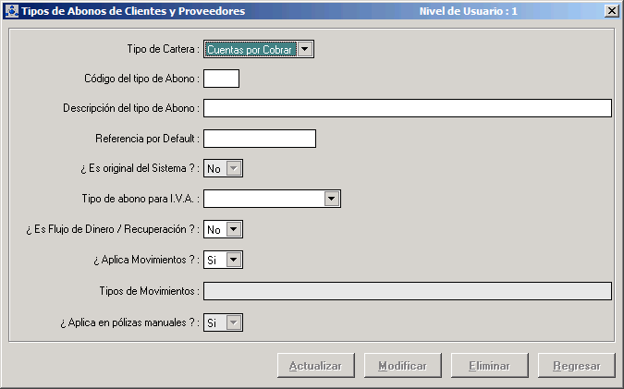This screenshot has width=624, height=389.
Task: Open the Flujo de Dinero / Recuperación dropdown
Action: (234, 228)
